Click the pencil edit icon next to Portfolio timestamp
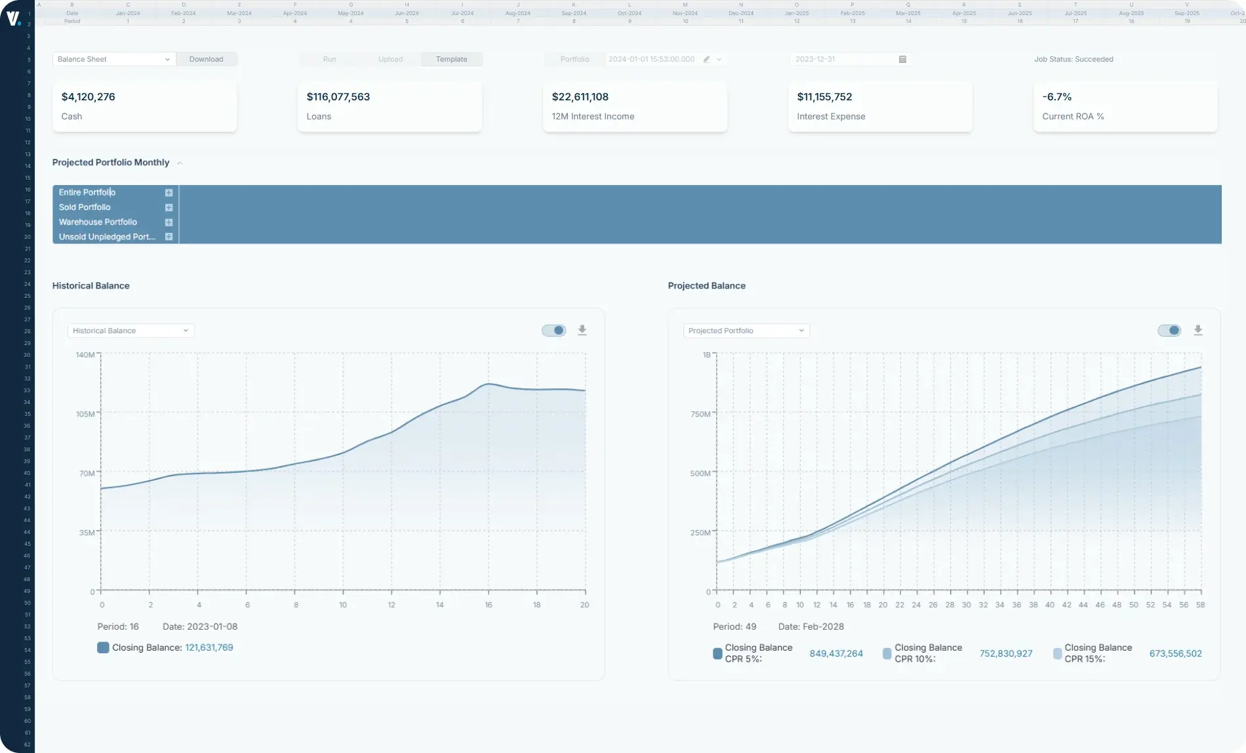 click(x=706, y=59)
